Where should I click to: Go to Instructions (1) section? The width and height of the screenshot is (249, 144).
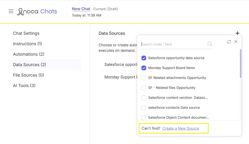(x=27, y=44)
